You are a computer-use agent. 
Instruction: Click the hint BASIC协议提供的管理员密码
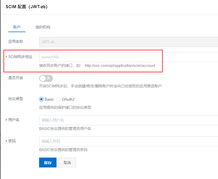63,150
